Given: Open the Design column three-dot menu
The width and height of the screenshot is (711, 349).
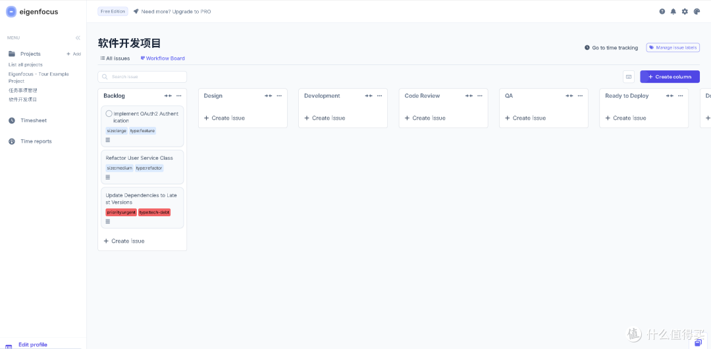Looking at the screenshot, I should [279, 96].
